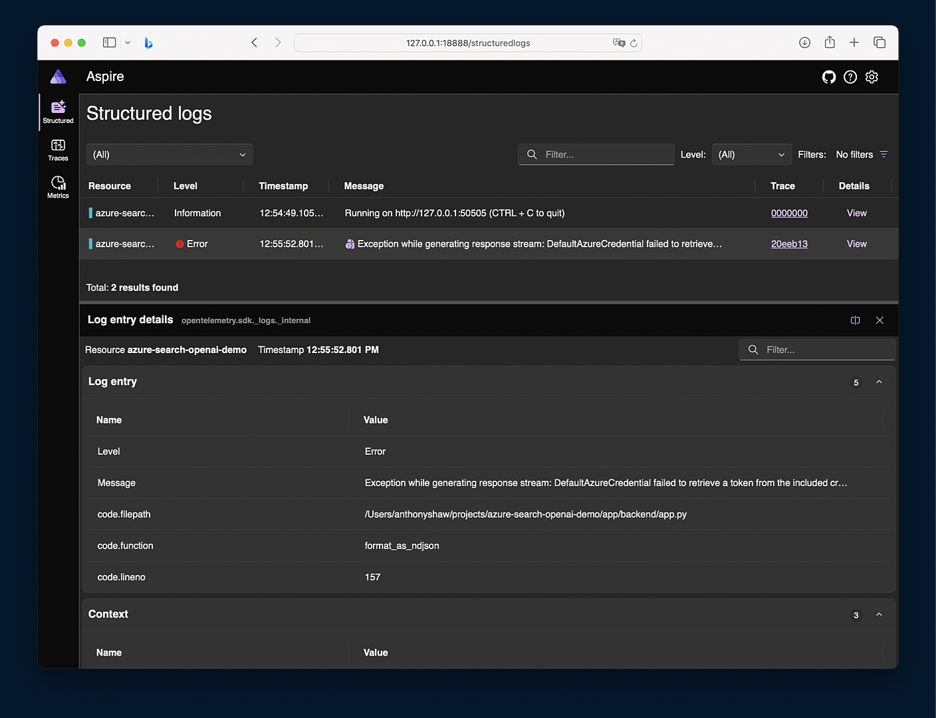Open the resource (All) dropdown
The image size is (936, 718).
coord(169,154)
